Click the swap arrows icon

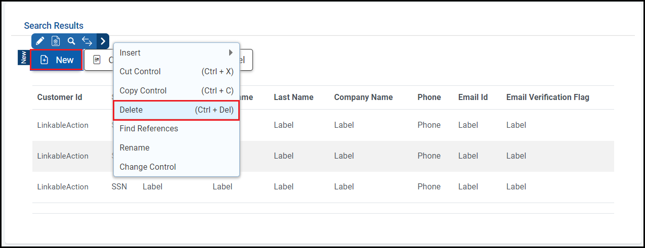coord(87,41)
